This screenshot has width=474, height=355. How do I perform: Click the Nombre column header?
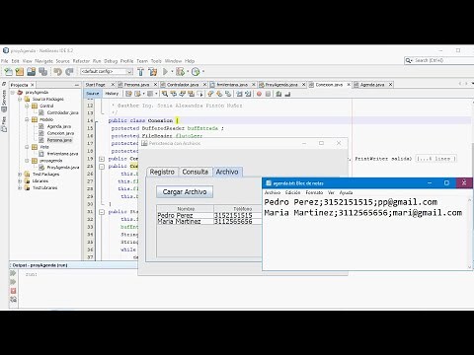click(186, 209)
